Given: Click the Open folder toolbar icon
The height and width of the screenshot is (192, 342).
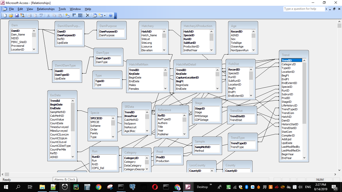Looking at the screenshot, I should 11,15.
